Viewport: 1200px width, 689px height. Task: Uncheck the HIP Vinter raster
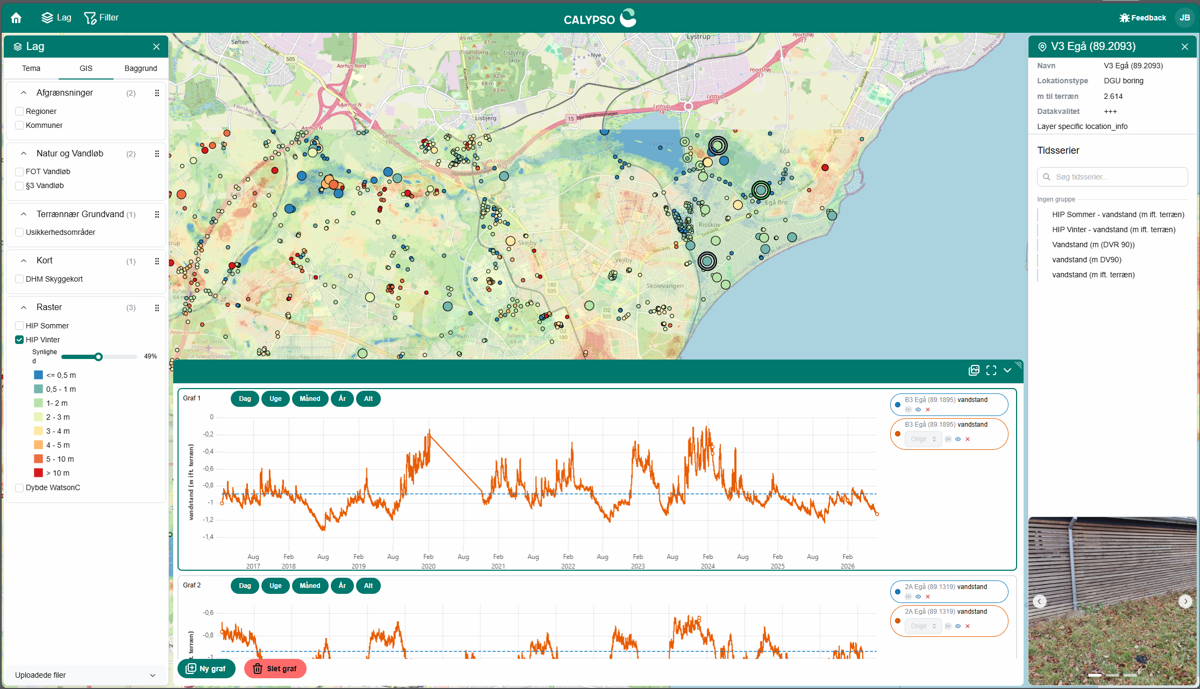point(19,340)
